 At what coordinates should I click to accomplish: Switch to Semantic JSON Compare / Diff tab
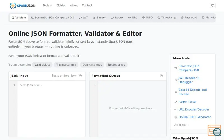[x=53, y=18]
